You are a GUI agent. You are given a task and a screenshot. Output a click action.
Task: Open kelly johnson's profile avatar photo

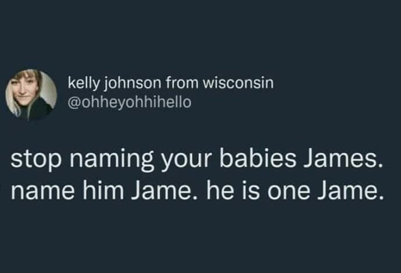click(31, 95)
